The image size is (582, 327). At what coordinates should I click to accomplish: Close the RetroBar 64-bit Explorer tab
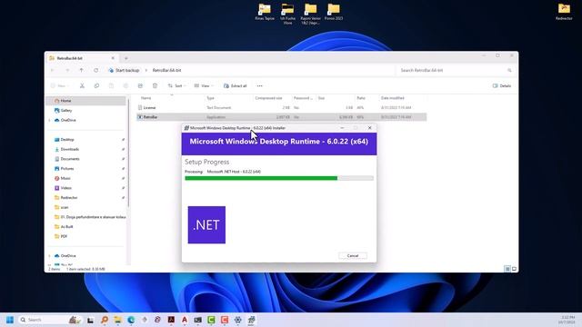tap(113, 58)
